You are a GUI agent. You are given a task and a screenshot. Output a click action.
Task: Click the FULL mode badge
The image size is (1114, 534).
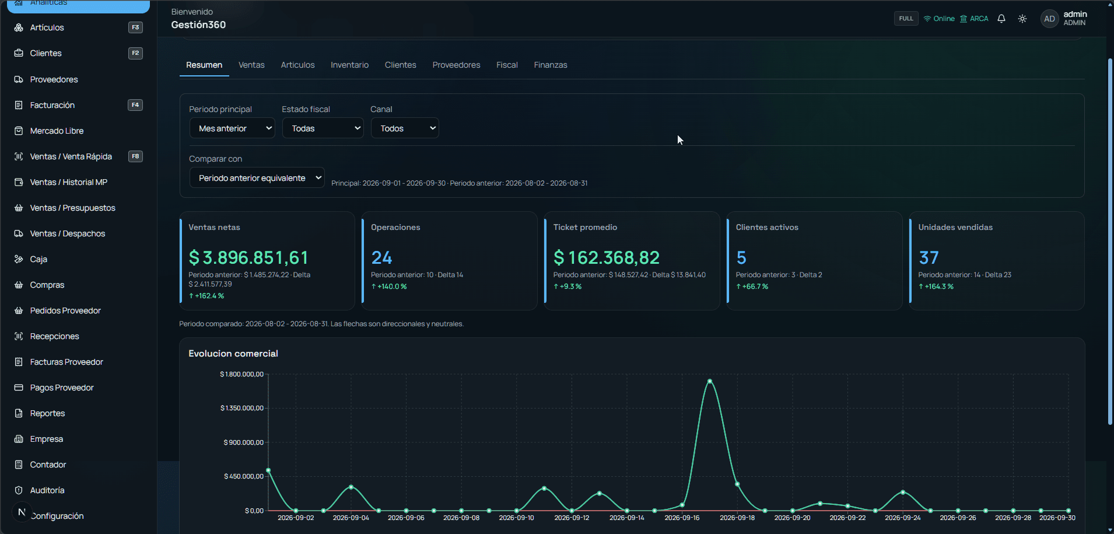pos(906,19)
